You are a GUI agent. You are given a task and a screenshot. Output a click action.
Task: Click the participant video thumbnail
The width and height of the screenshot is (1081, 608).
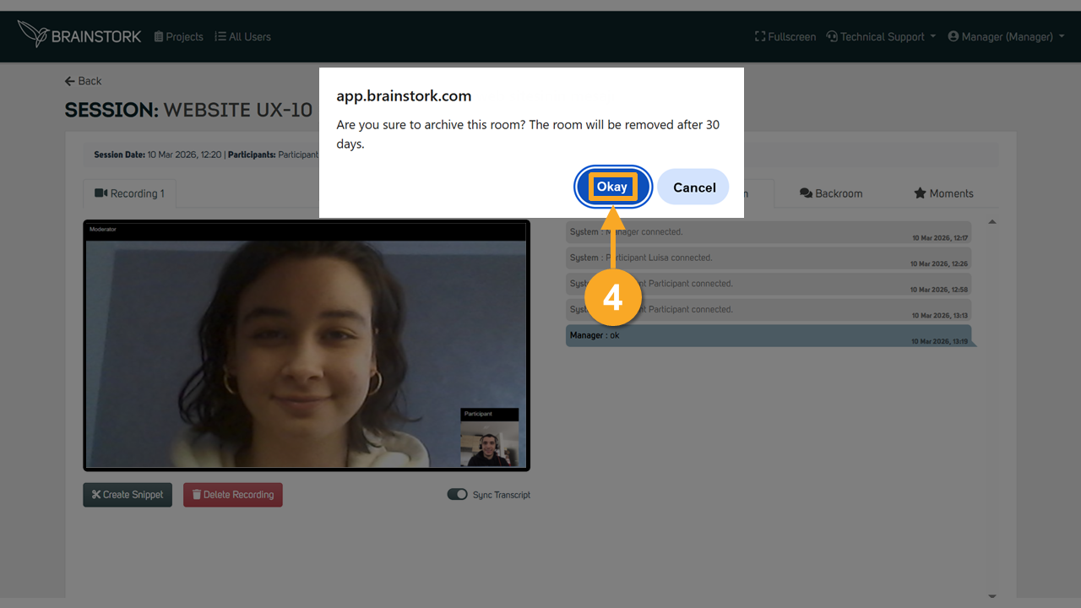click(x=490, y=437)
